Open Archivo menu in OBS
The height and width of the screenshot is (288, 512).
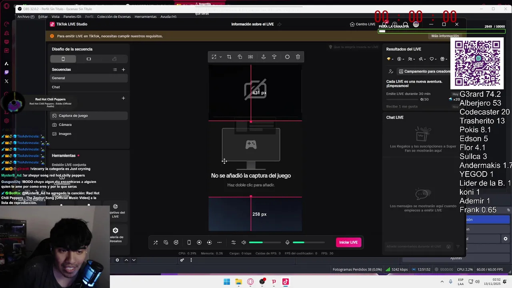26,17
